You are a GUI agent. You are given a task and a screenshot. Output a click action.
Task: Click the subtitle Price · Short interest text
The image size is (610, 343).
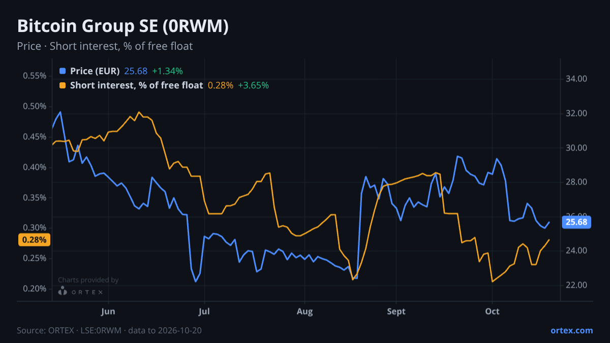105,46
